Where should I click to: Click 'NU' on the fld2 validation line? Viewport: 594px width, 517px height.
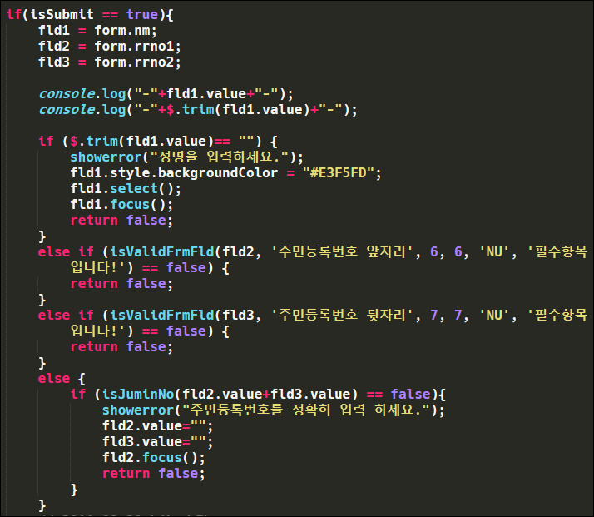[x=494, y=251]
